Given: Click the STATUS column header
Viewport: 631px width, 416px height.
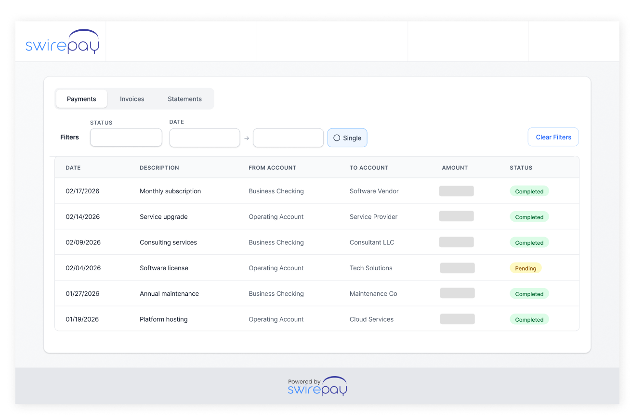Looking at the screenshot, I should click(x=521, y=168).
